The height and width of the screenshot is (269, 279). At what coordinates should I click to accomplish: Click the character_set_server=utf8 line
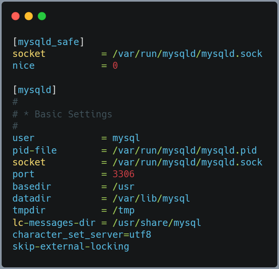(82, 235)
